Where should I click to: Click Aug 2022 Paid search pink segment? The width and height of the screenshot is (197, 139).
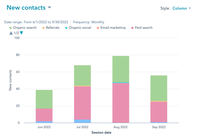coord(121,103)
